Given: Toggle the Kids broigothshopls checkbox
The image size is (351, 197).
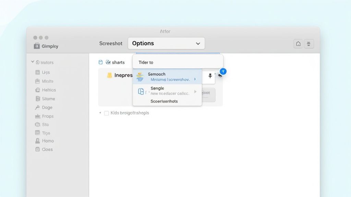Looking at the screenshot, I should tap(107, 113).
